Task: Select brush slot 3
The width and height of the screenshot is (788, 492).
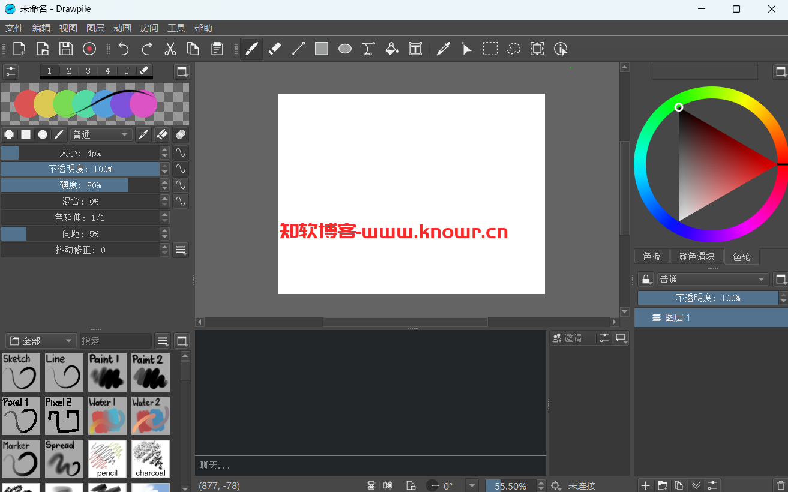Action: point(88,71)
